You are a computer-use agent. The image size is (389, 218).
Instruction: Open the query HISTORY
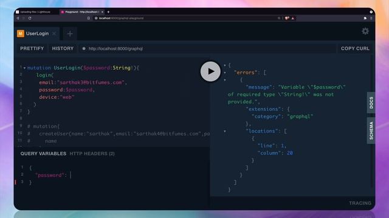(63, 48)
